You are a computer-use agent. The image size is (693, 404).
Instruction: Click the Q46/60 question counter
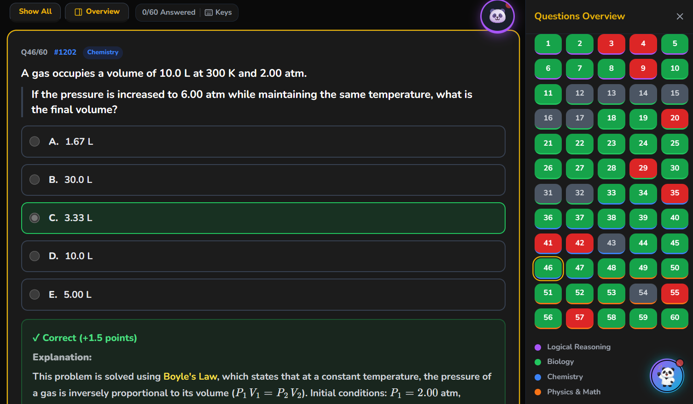[x=34, y=52]
